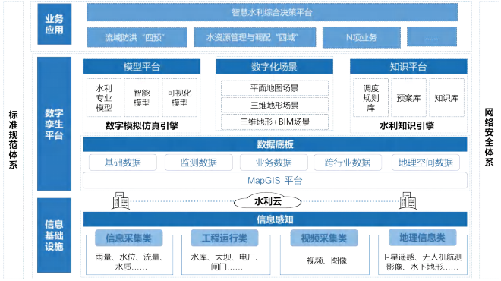Open 流域防洪"四预" module

click(137, 37)
